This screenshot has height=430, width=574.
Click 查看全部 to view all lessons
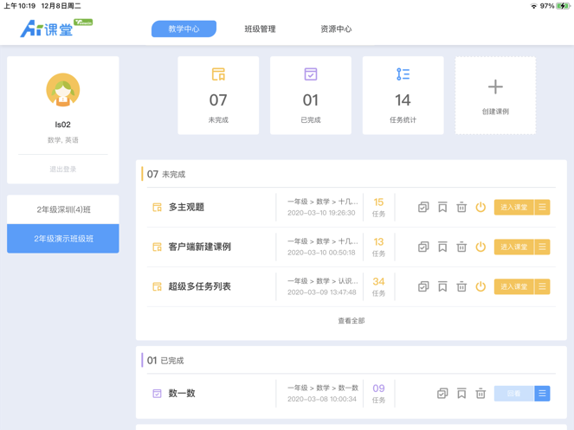click(351, 321)
